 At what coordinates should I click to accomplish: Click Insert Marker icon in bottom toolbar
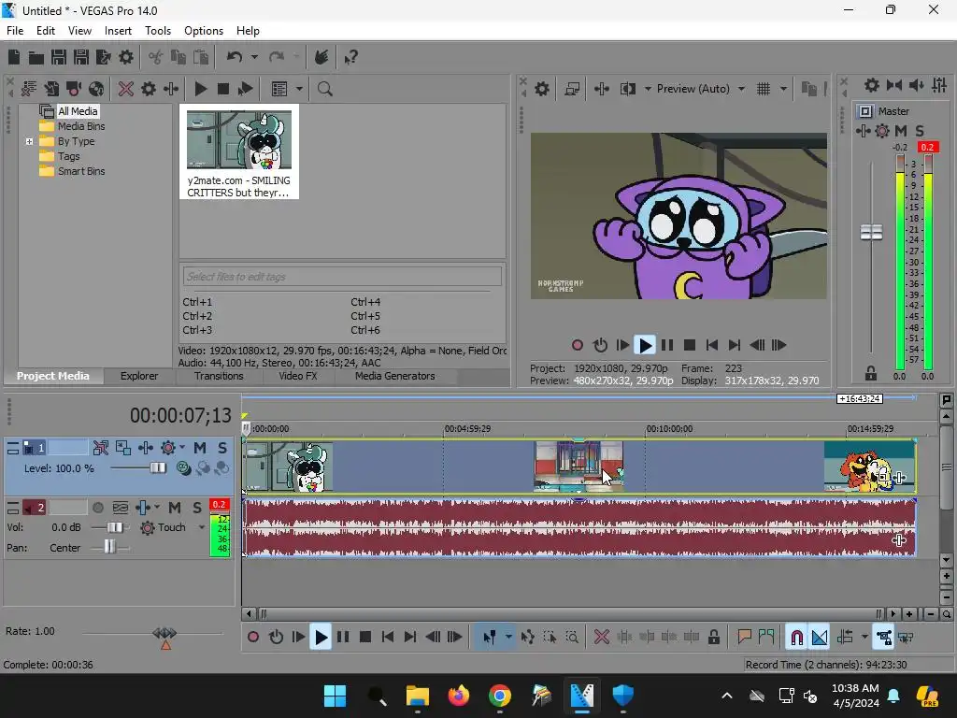(x=744, y=638)
